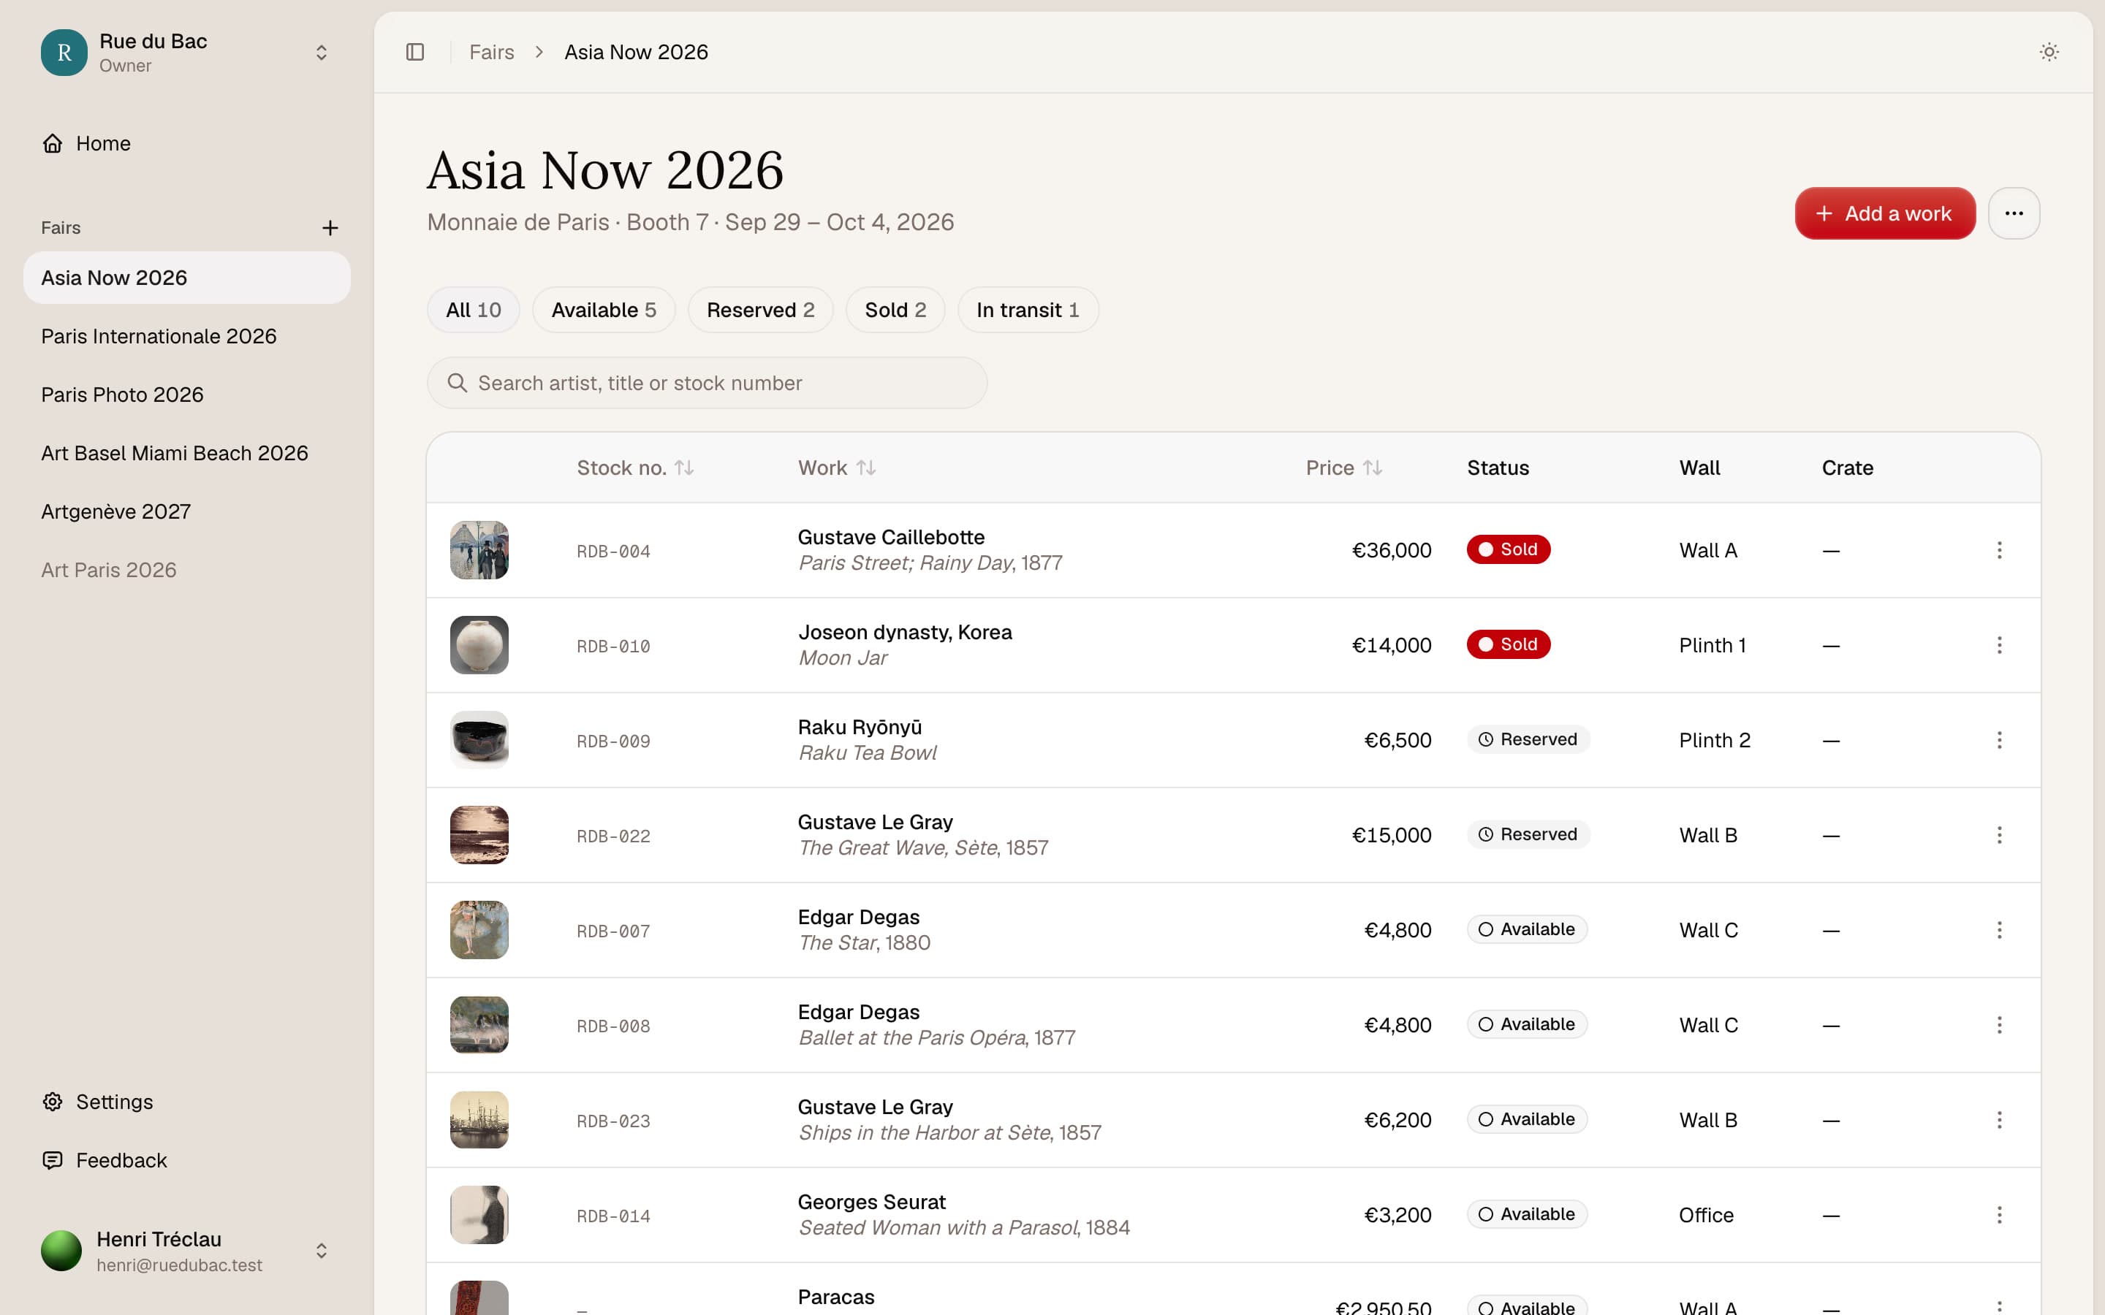Select Asia Now 2026 in sidebar
The width and height of the screenshot is (2105, 1315).
click(x=187, y=278)
